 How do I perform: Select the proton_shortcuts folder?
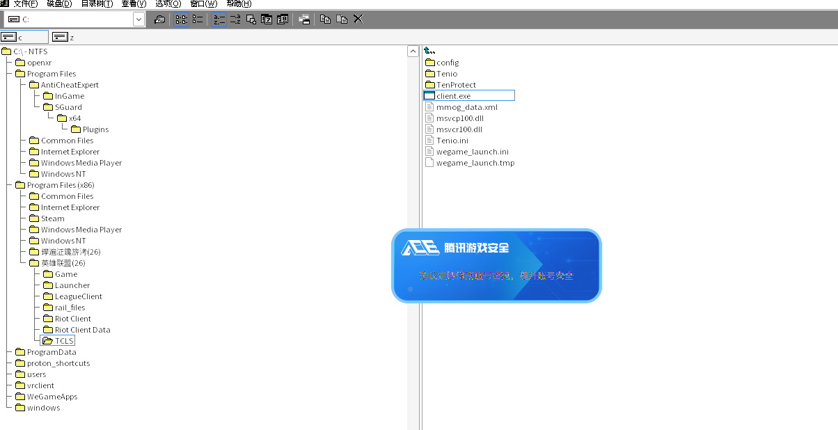click(x=53, y=363)
